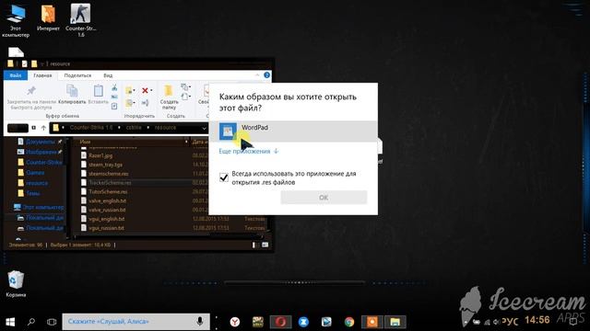Select the steamscheme.res file
Screen dimensions: 590x331
click(x=109, y=174)
